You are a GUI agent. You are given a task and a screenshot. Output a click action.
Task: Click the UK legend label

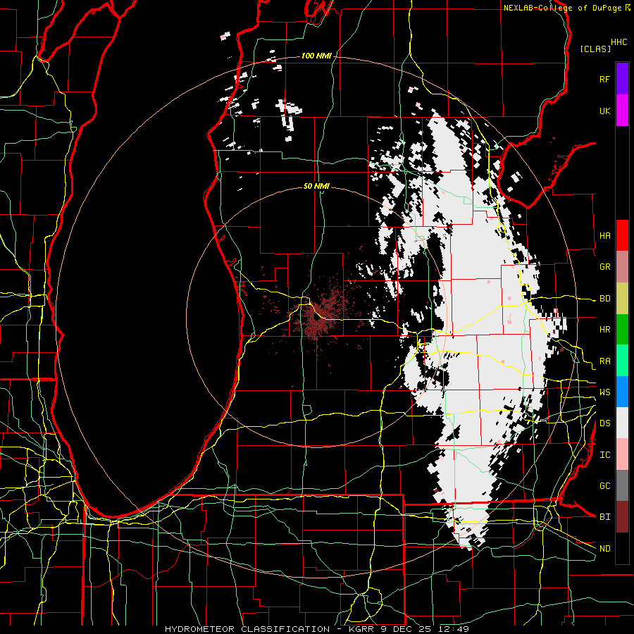pos(604,111)
